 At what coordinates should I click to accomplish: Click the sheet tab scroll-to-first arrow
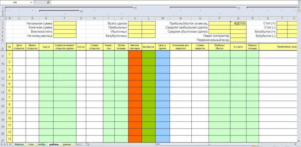click(2, 144)
